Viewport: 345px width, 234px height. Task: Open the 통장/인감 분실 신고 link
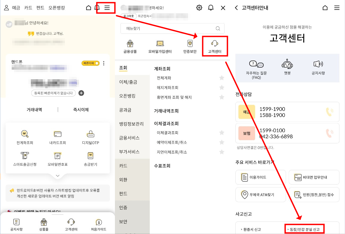[305, 229]
